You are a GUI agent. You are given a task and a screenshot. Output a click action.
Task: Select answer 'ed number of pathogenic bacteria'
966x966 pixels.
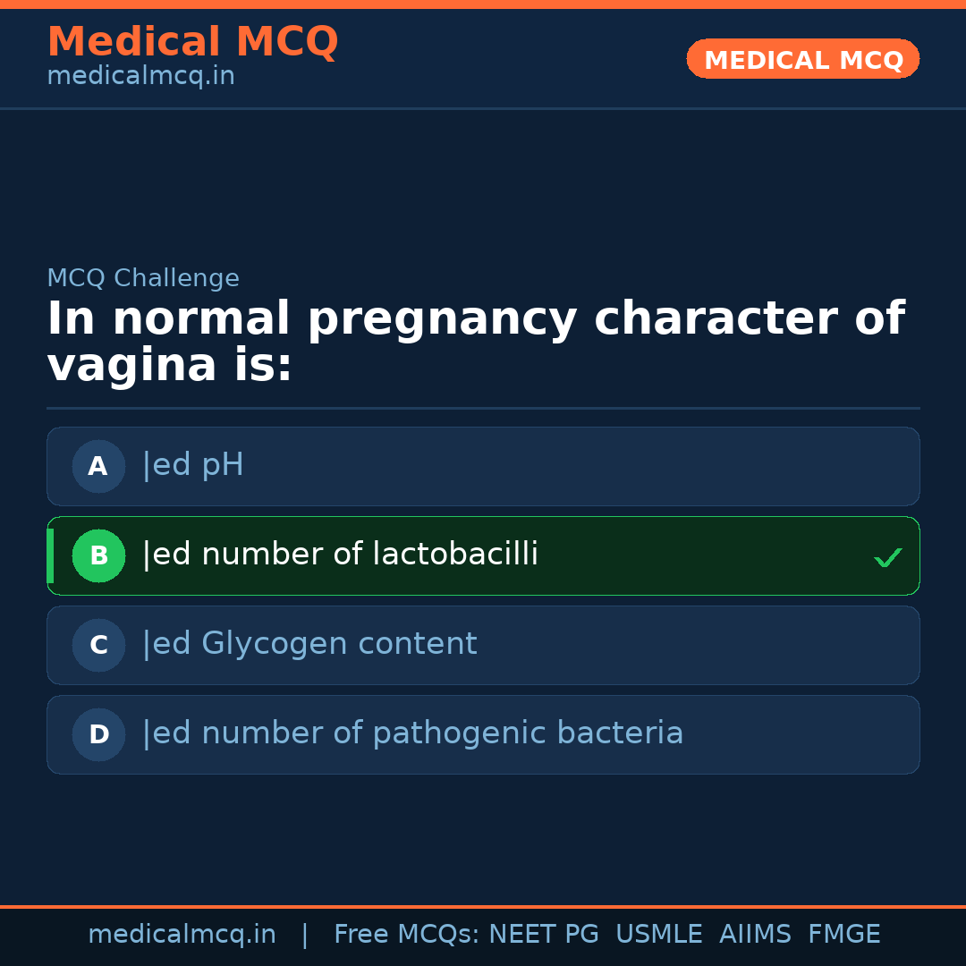coord(483,734)
